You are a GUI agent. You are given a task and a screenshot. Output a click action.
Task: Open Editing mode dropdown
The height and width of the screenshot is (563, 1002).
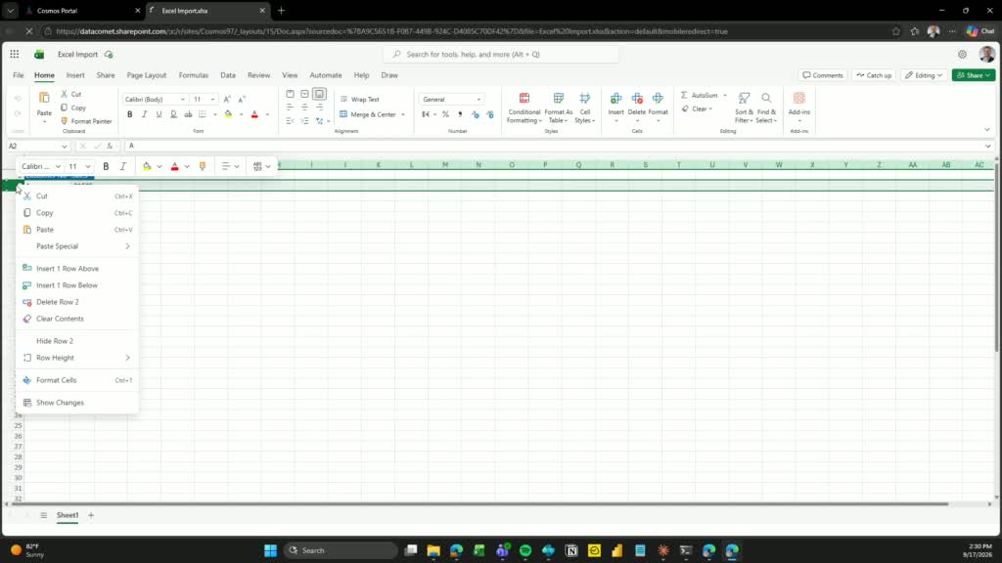[x=924, y=75]
